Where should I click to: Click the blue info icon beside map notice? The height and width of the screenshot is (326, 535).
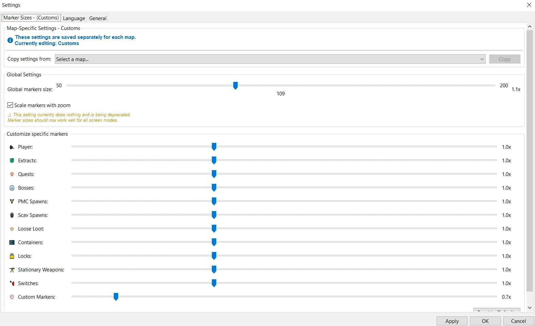coord(10,40)
